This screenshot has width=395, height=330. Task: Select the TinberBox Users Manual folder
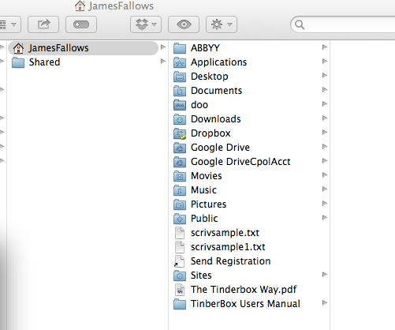(248, 304)
